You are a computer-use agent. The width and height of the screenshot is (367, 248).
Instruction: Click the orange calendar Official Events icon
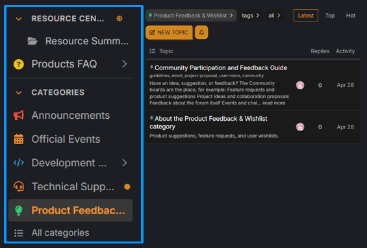click(x=19, y=139)
